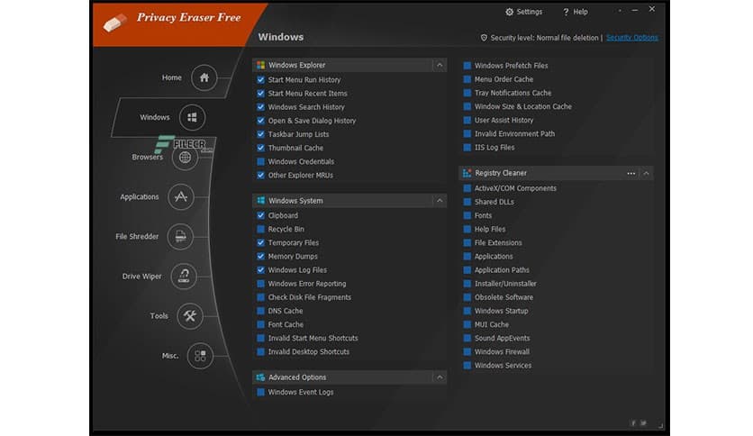Click the Help question mark icon
Screen dimensions: 753x436
coord(566,12)
